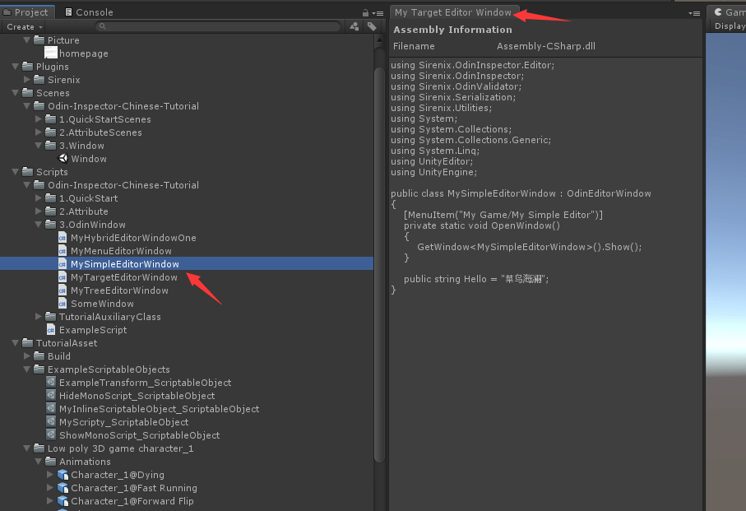The image size is (746, 511).
Task: Select the homepage picture asset
Action: [x=83, y=53]
